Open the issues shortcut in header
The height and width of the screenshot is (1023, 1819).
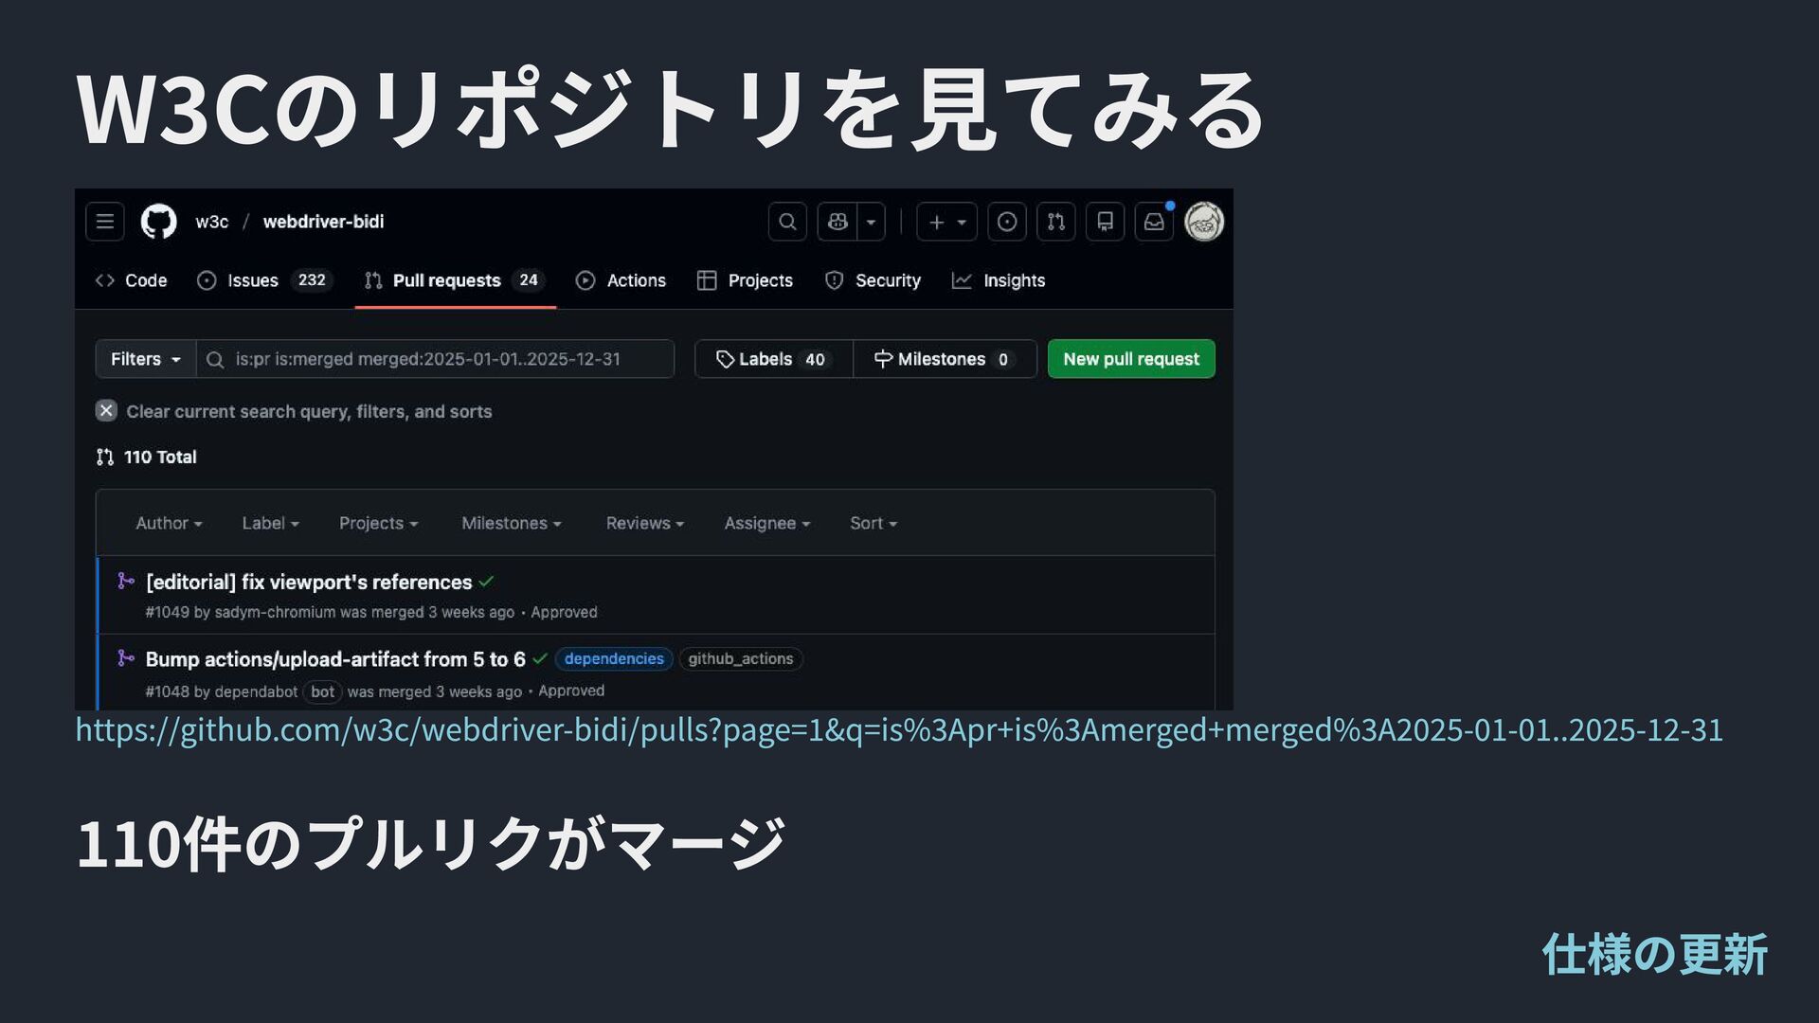[1007, 222]
